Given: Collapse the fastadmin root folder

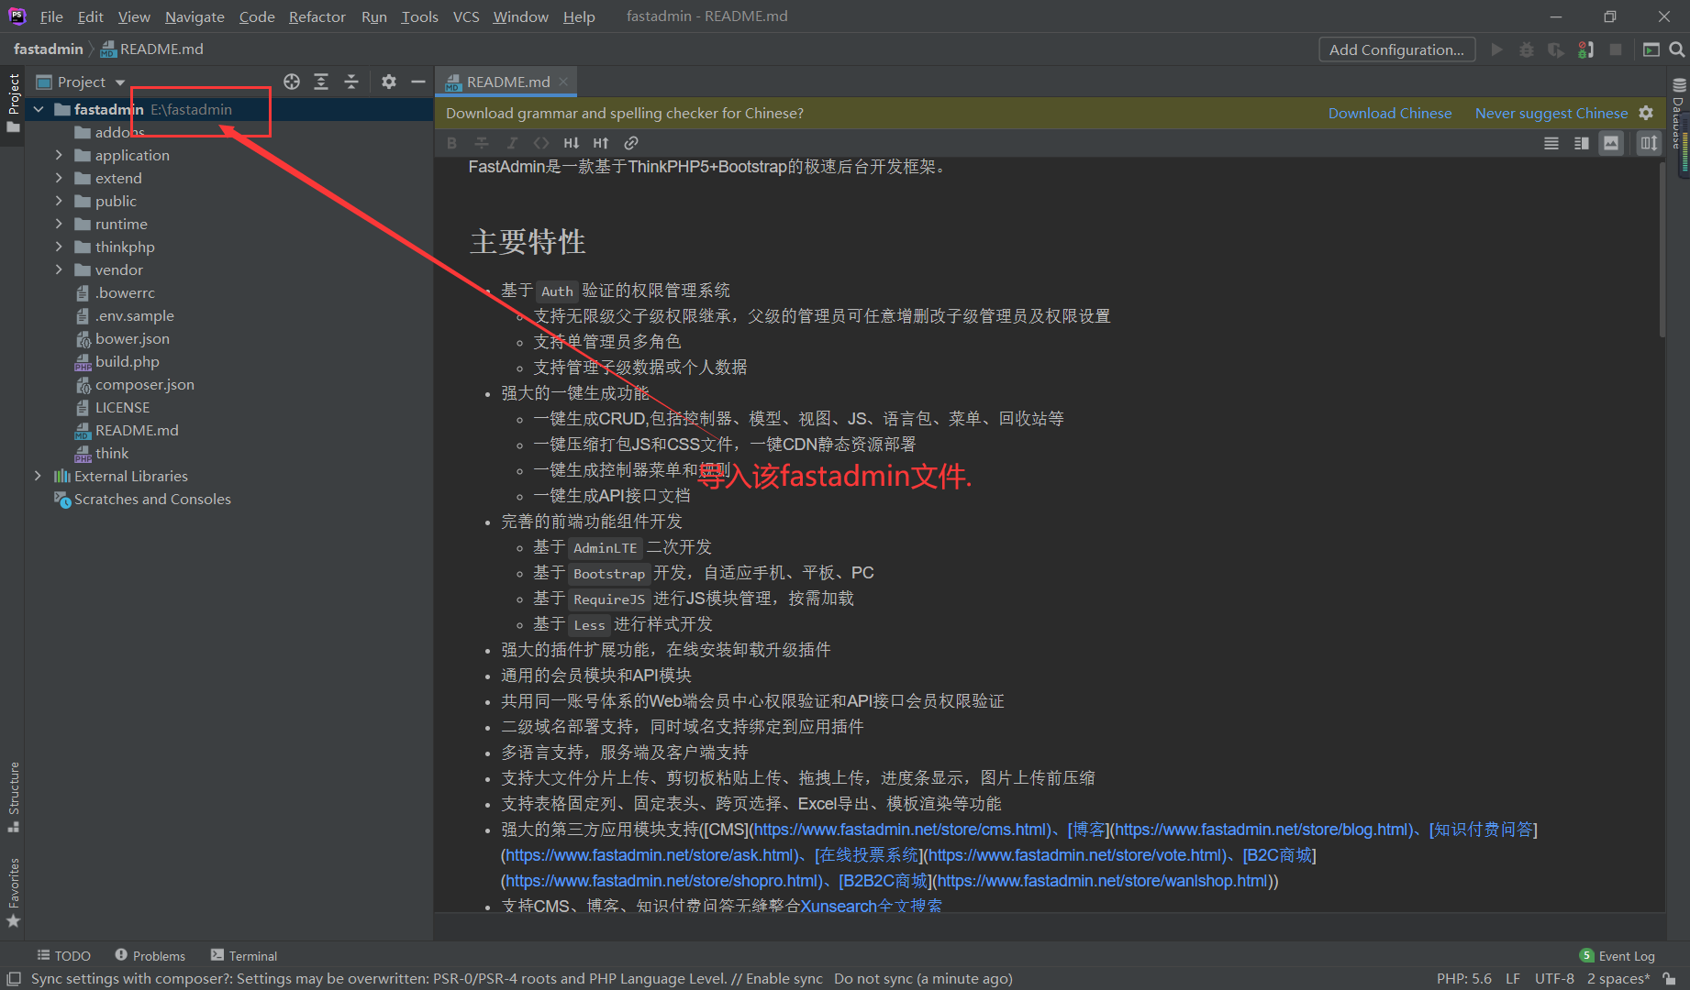Looking at the screenshot, I should coord(39,109).
